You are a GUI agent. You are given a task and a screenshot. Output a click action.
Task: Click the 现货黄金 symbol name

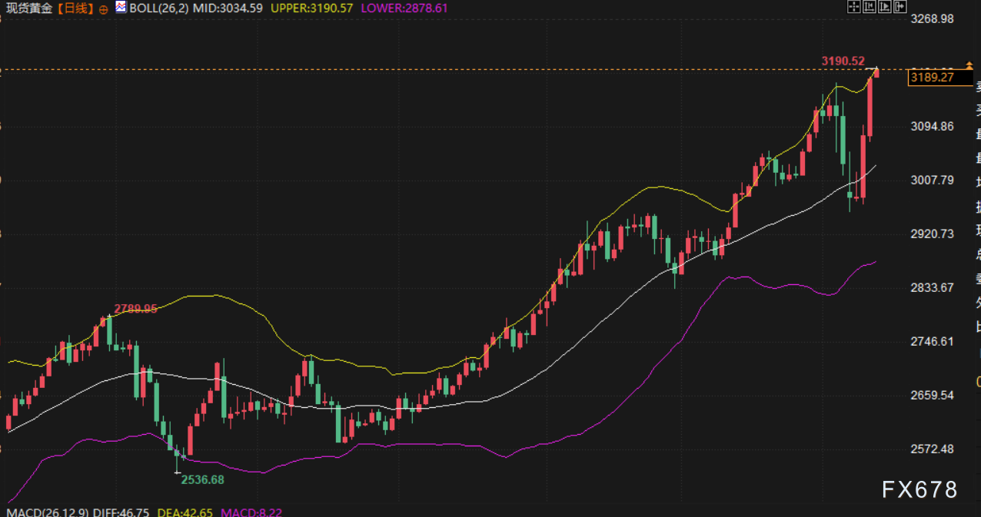[x=29, y=8]
